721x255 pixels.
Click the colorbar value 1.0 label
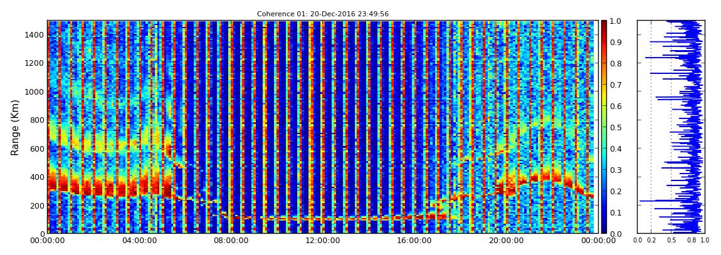tap(615, 21)
